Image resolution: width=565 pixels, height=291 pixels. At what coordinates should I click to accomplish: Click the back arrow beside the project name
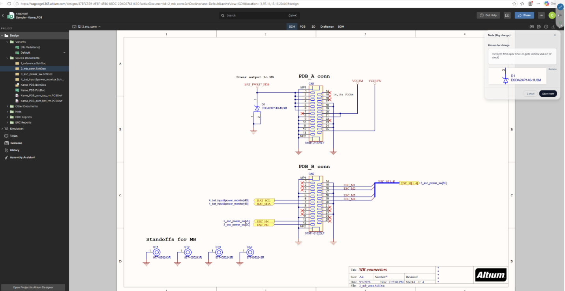[x=3, y=15]
